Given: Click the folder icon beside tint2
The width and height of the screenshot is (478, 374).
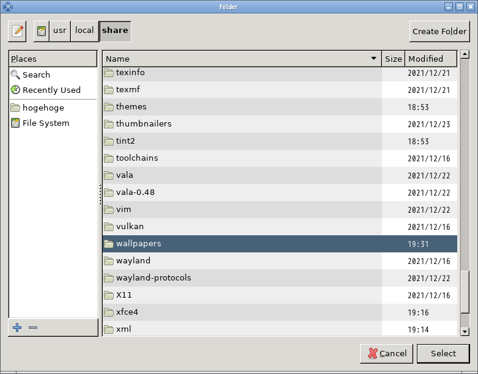Looking at the screenshot, I should click(109, 141).
